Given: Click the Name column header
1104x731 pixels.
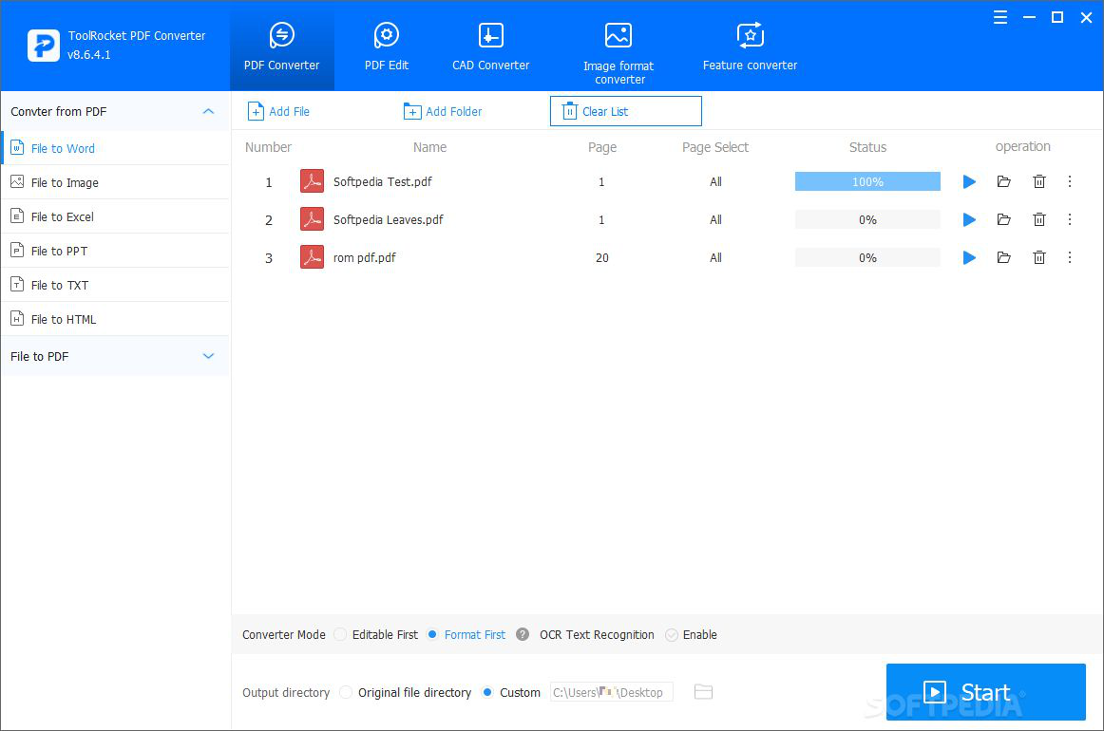Looking at the screenshot, I should tap(429, 147).
